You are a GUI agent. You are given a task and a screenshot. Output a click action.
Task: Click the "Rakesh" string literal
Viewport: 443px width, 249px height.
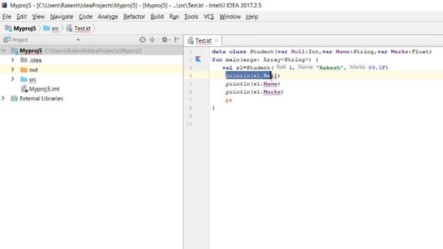(x=329, y=68)
